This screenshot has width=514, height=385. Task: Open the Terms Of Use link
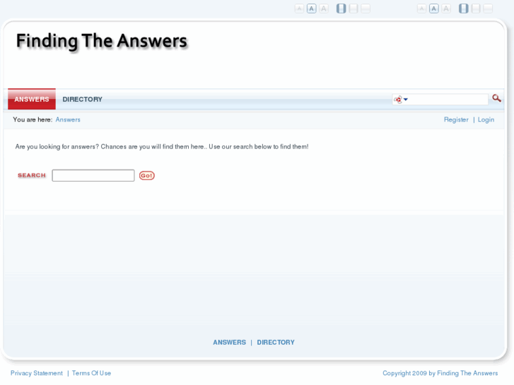[x=91, y=373]
